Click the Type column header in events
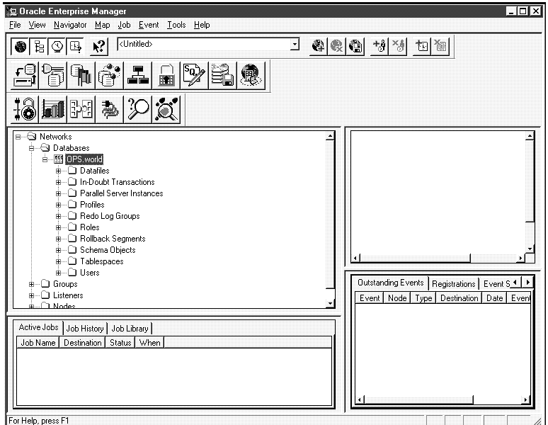 423,298
